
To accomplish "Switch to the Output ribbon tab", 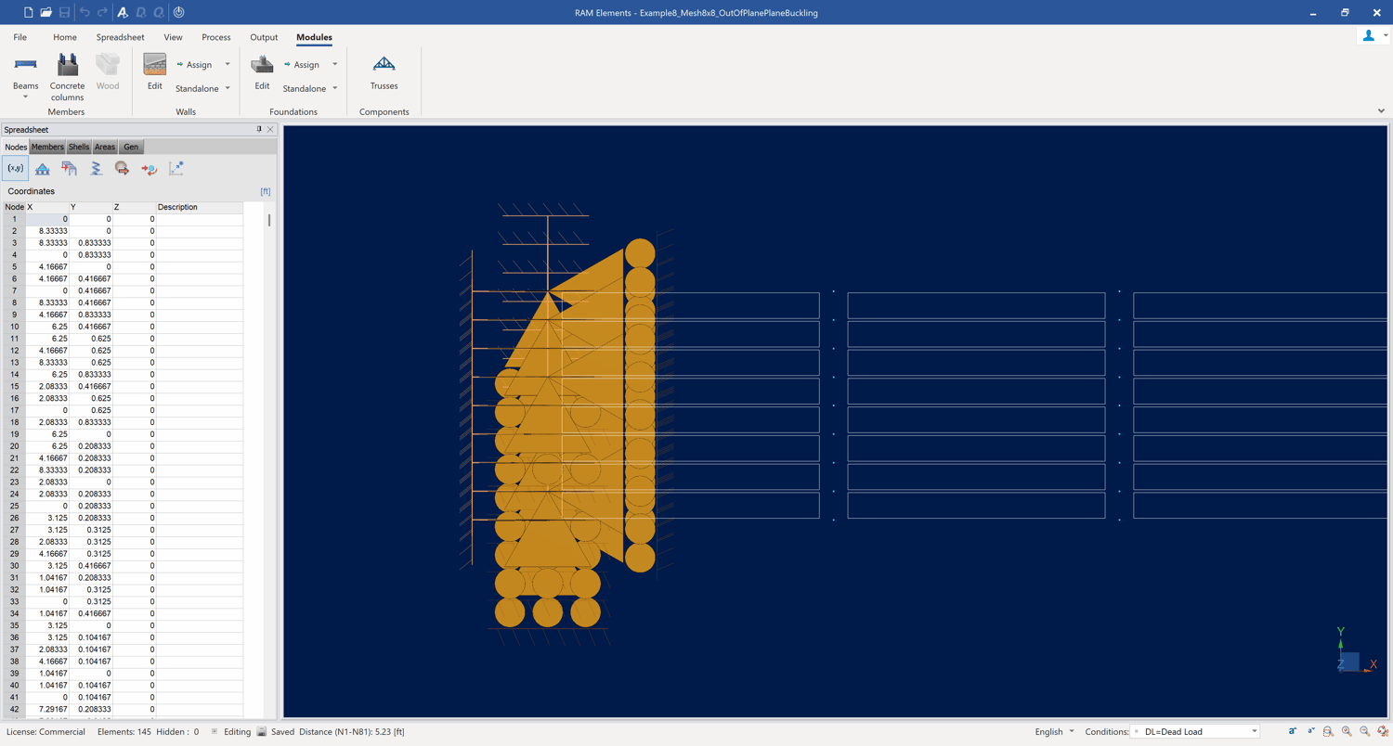I will (264, 37).
